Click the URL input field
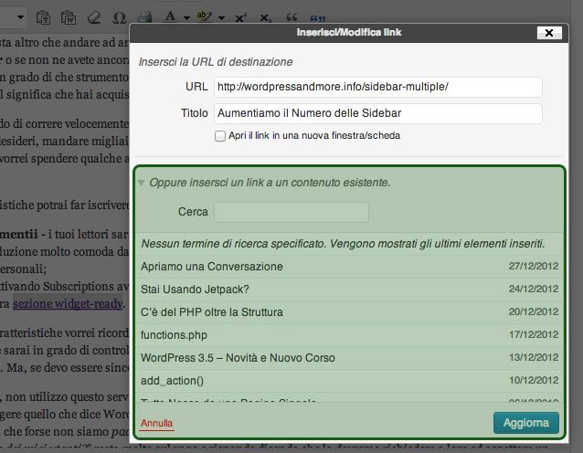Screen dimensions: 583x453 377,87
